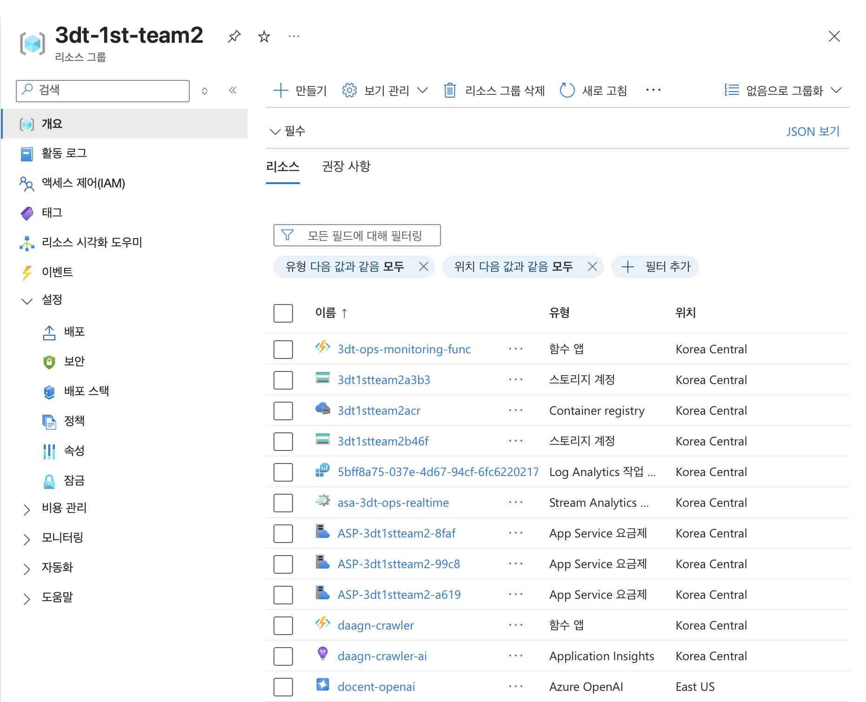Mark resource group as favorite star
The height and width of the screenshot is (702, 866).
(x=264, y=36)
